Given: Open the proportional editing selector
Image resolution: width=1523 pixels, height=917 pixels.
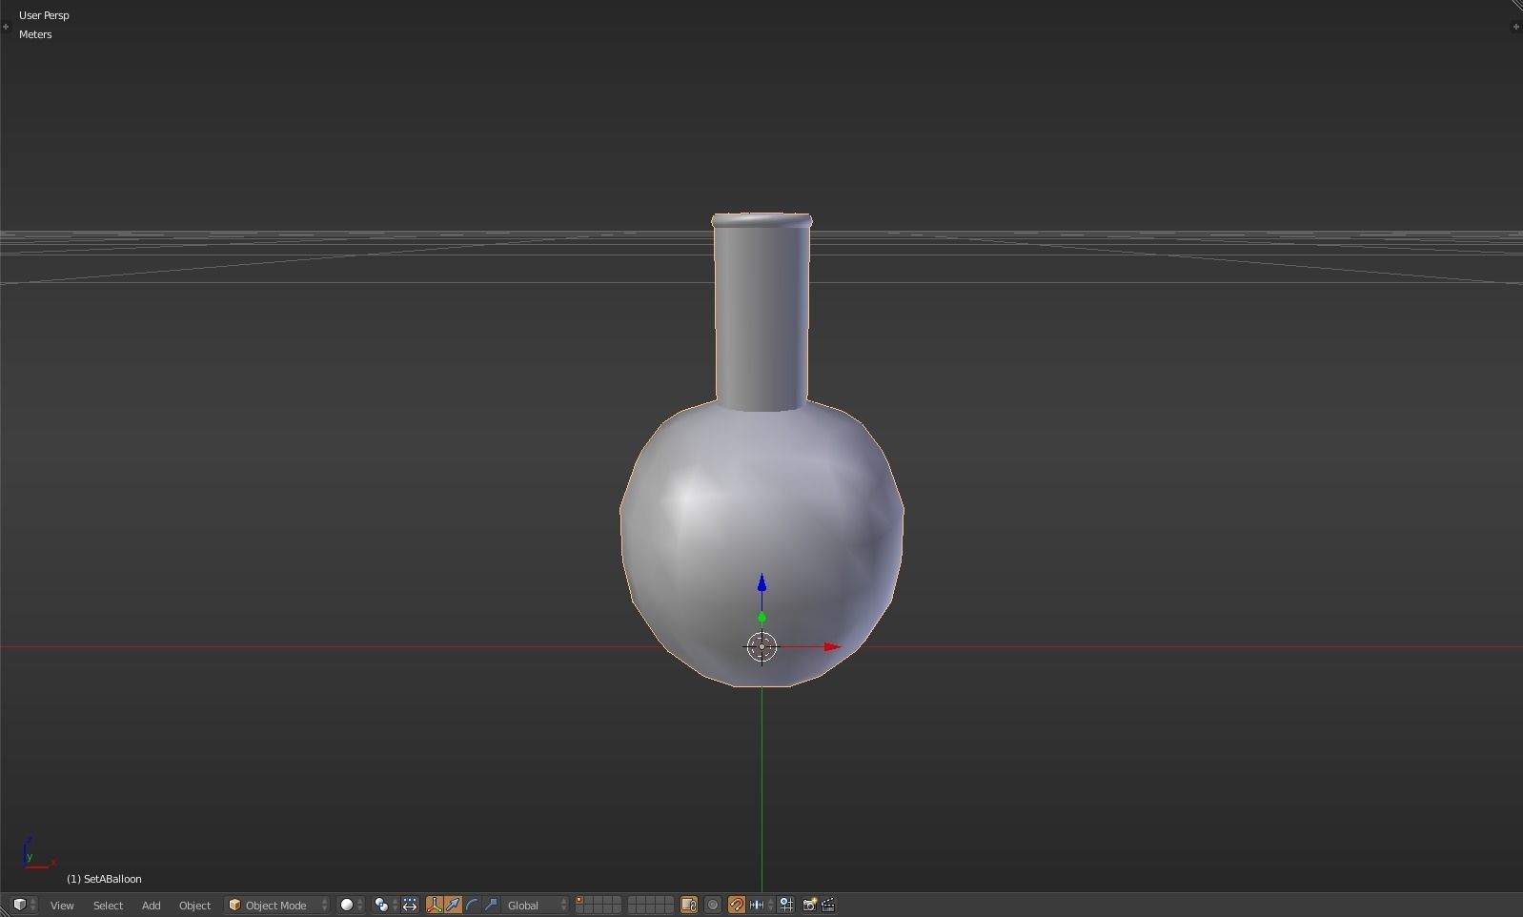Looking at the screenshot, I should click(x=713, y=905).
